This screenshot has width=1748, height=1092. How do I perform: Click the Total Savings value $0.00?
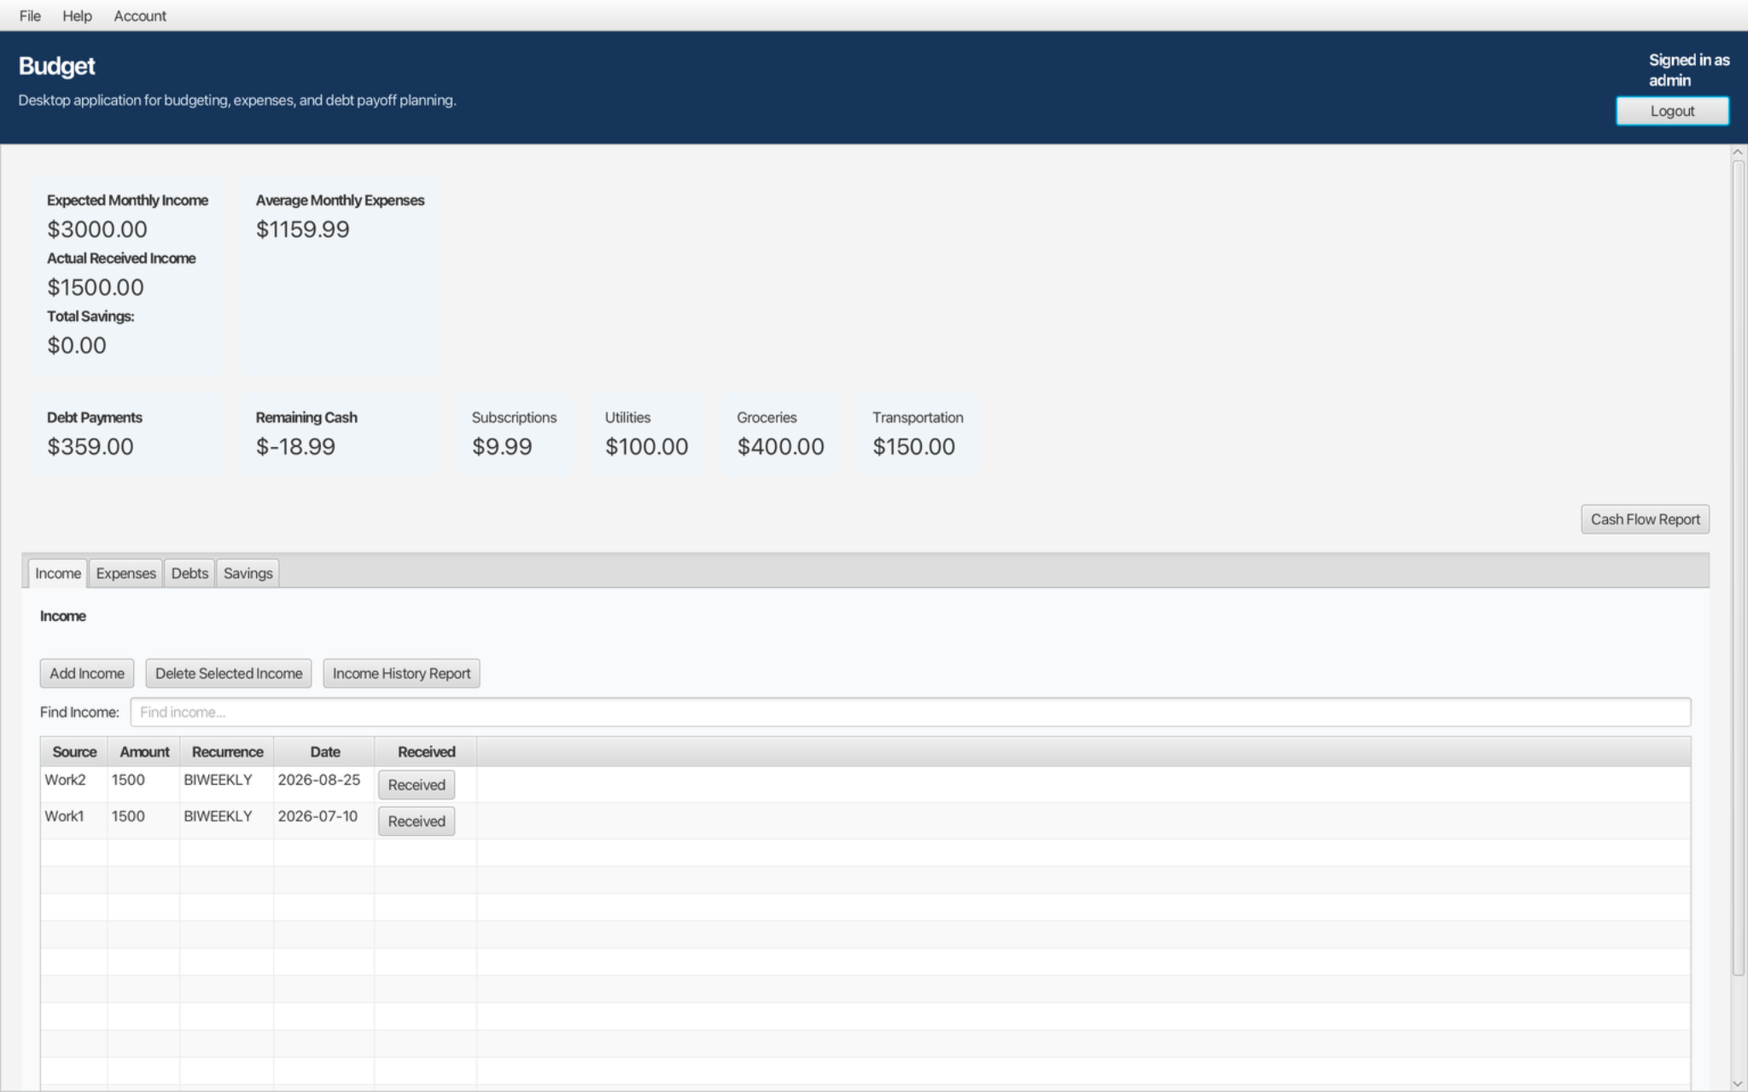click(x=77, y=346)
